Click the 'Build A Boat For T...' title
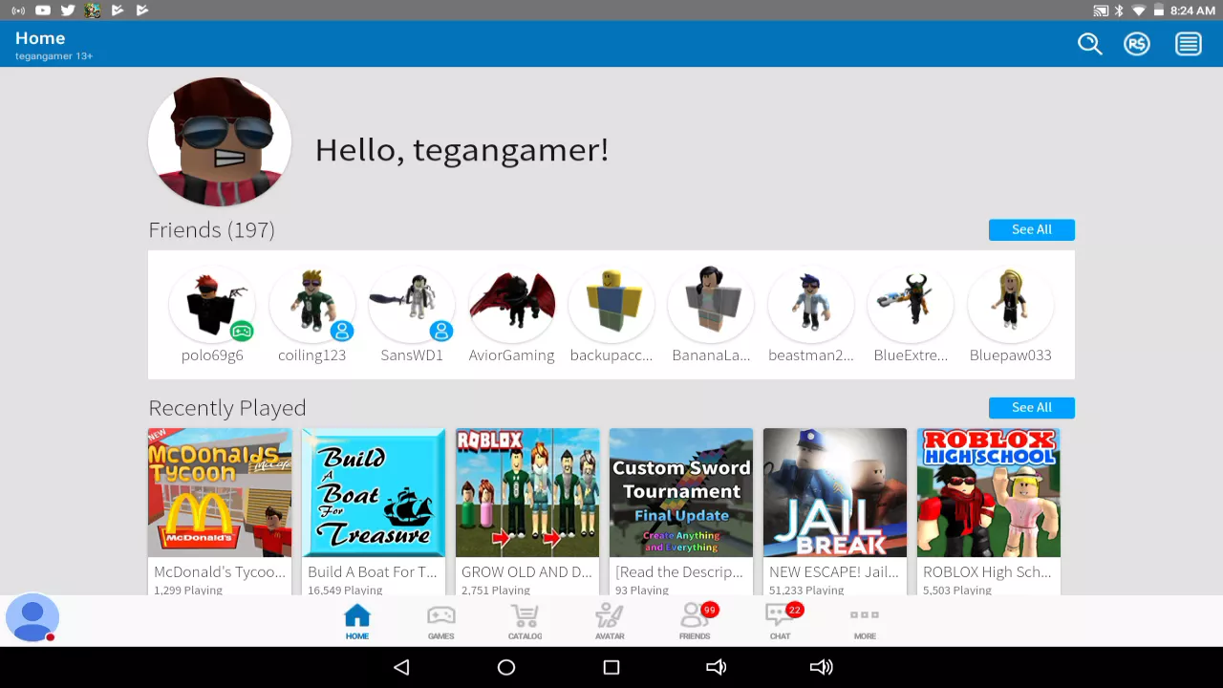 [x=373, y=571]
